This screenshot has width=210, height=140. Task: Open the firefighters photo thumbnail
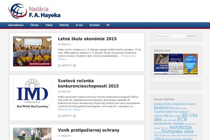point(32,134)
